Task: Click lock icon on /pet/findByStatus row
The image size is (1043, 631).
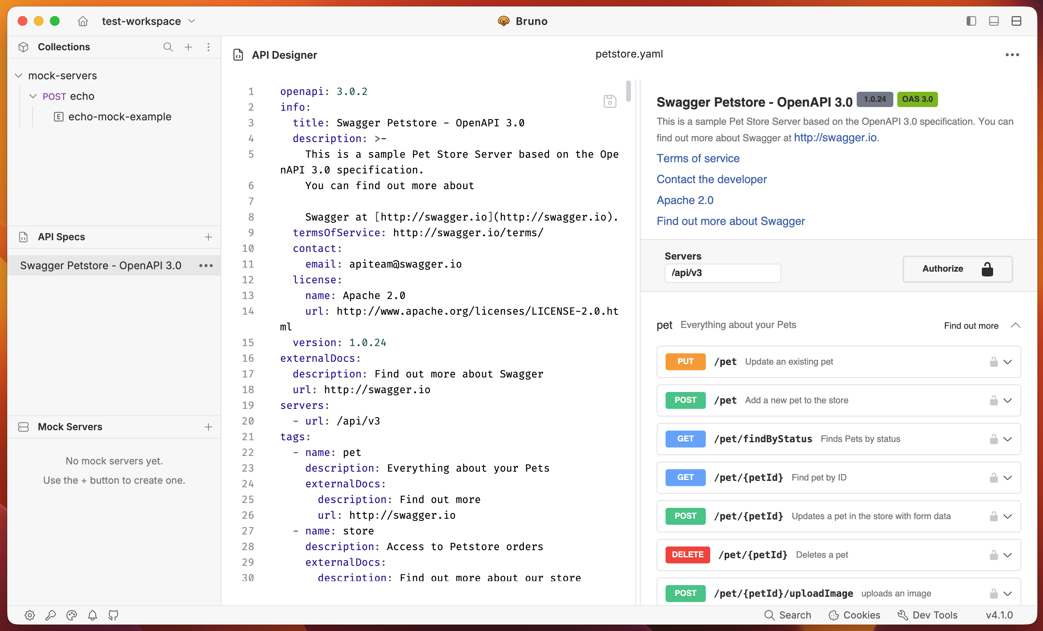Action: [994, 439]
